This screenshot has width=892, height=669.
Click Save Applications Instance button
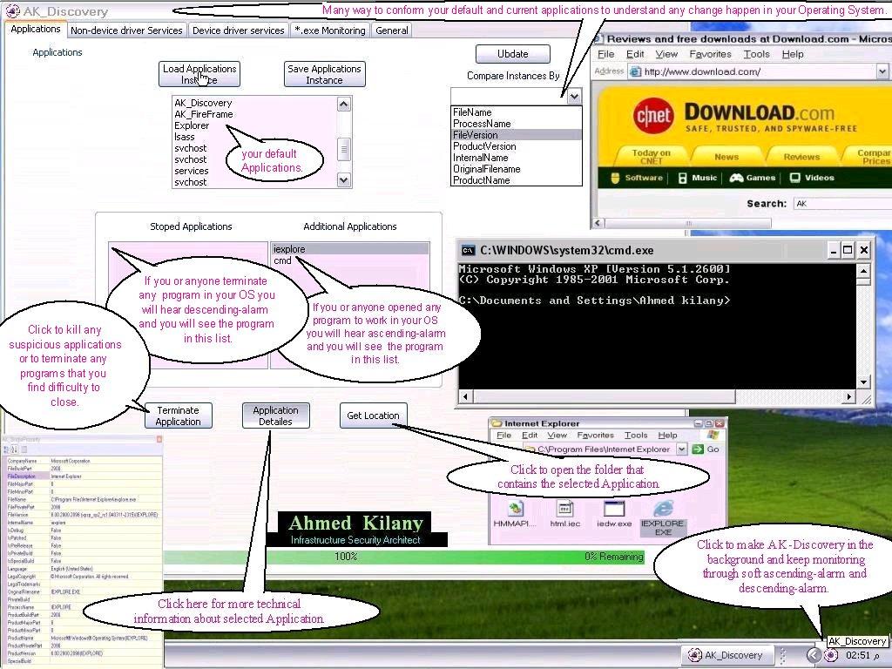tap(324, 74)
